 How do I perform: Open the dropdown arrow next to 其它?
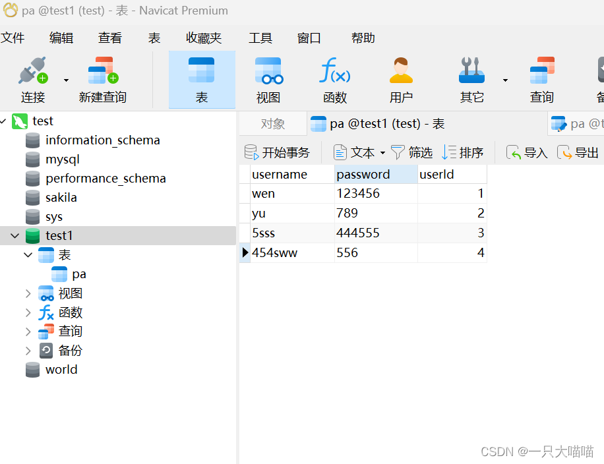[505, 78]
